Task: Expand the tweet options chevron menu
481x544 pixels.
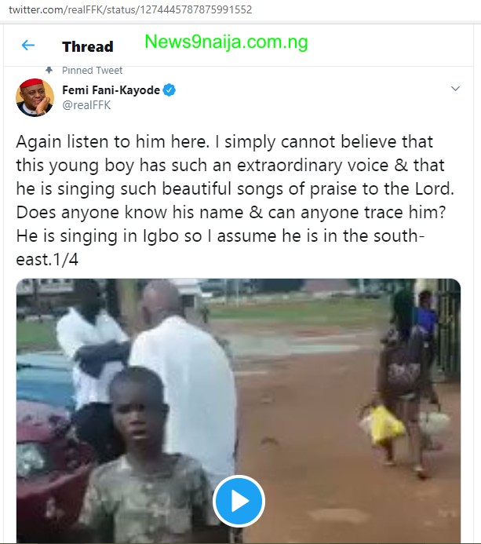Action: 455,89
